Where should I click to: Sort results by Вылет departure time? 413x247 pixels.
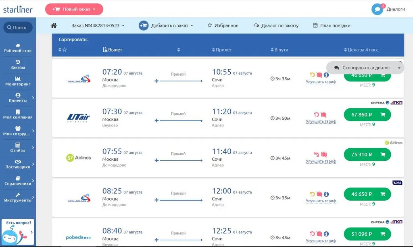pyautogui.click(x=113, y=50)
